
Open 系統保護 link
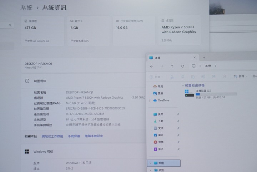click(74, 136)
